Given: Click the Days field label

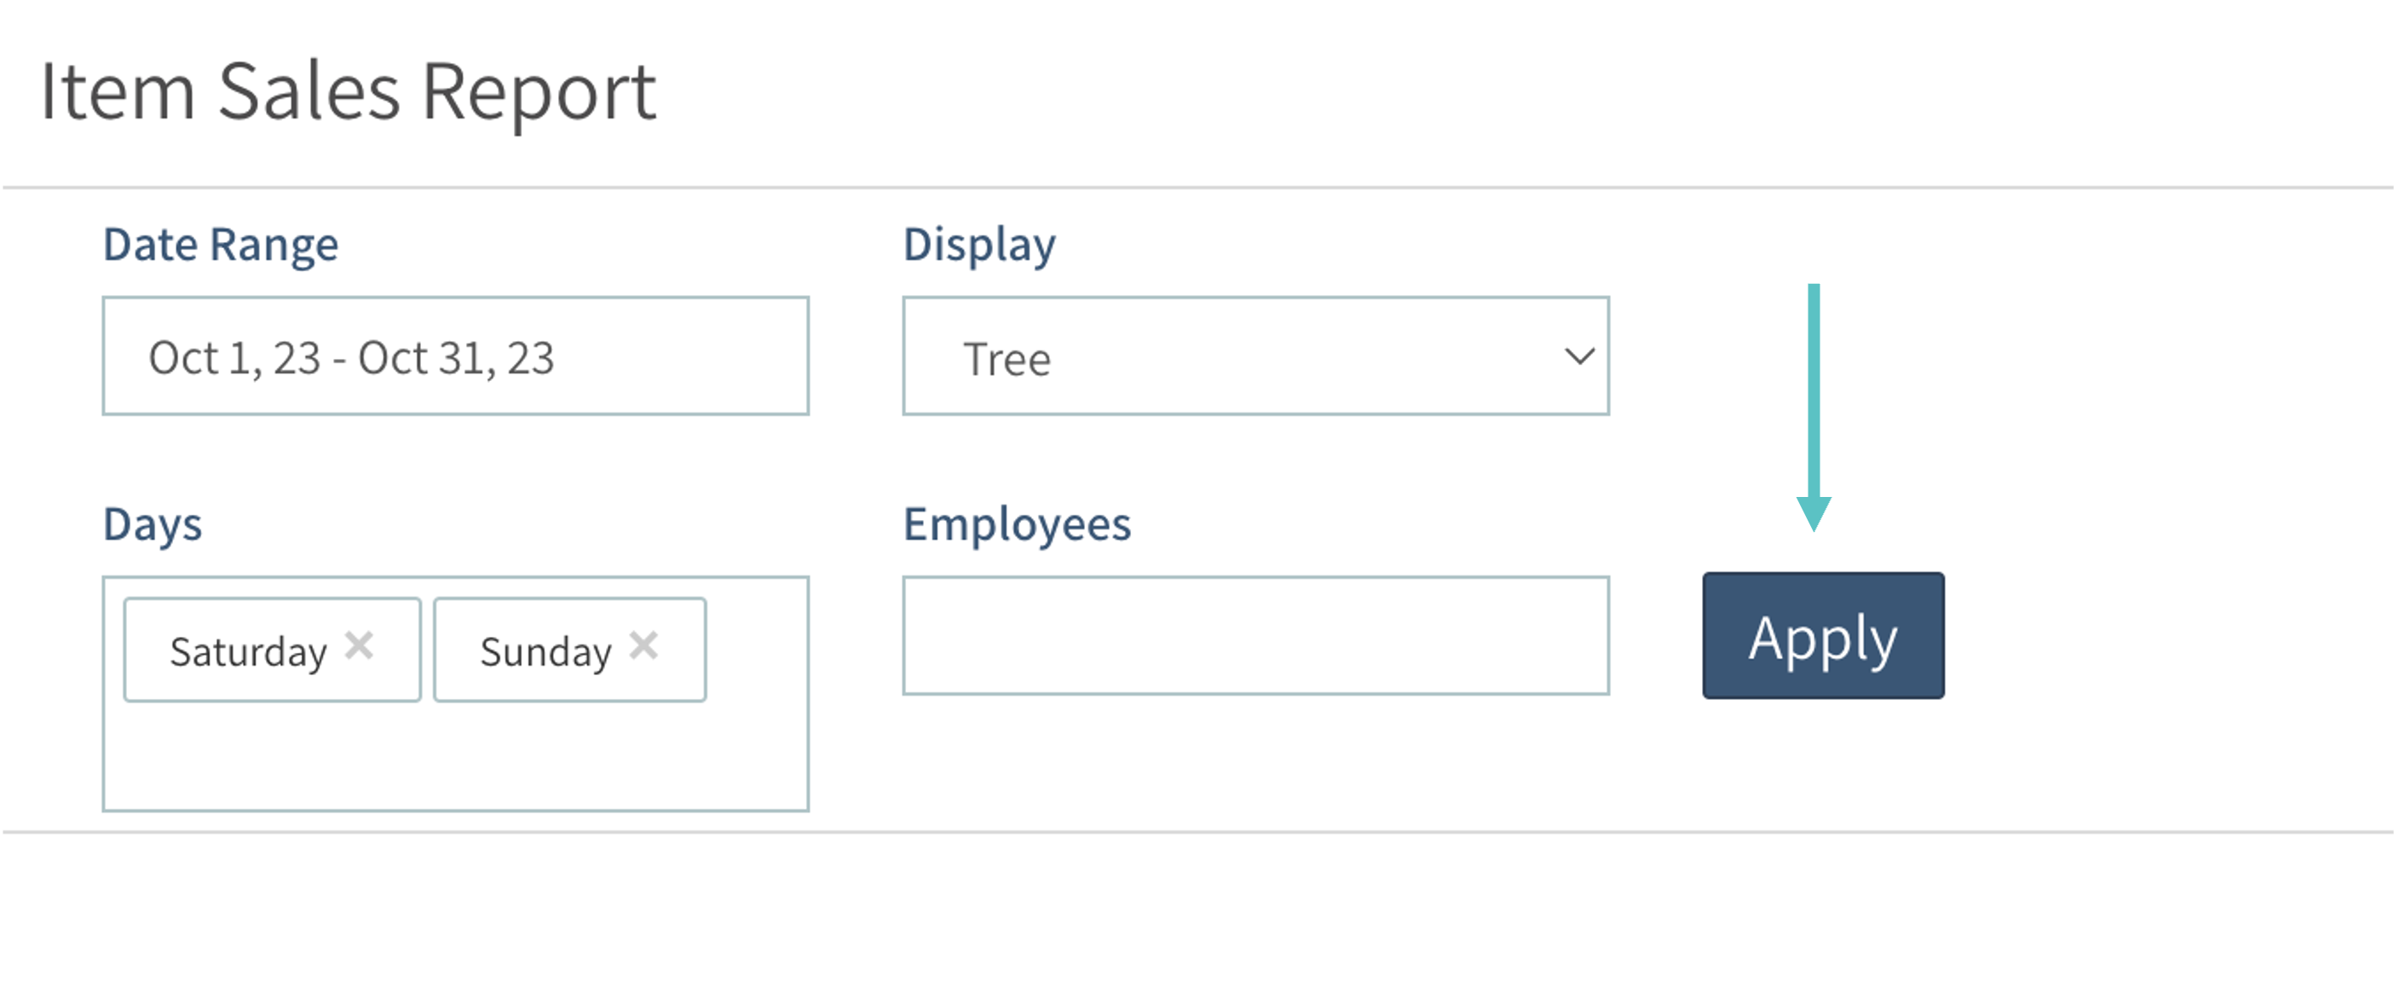Looking at the screenshot, I should (153, 524).
